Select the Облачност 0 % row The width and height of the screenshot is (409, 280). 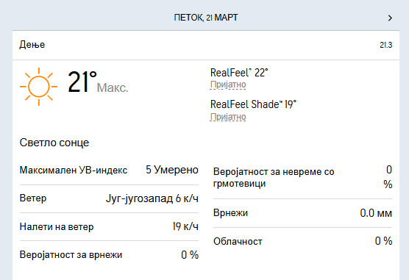[x=302, y=241]
